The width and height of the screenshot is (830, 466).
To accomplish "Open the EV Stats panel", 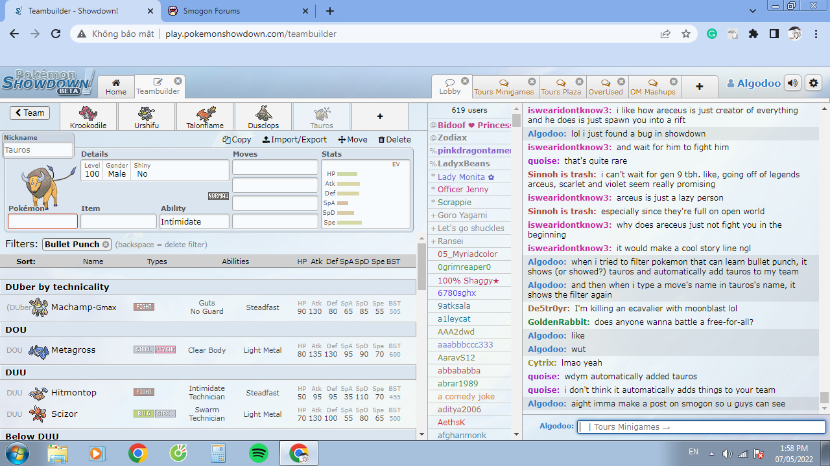I will coord(366,194).
